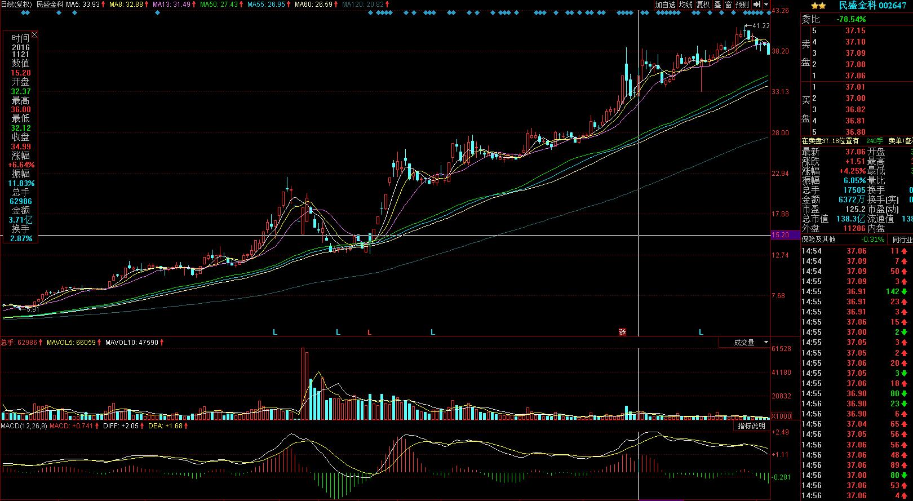This screenshot has width=913, height=501.
Task: Select the 保险及其他 sector label
Action: [x=819, y=240]
